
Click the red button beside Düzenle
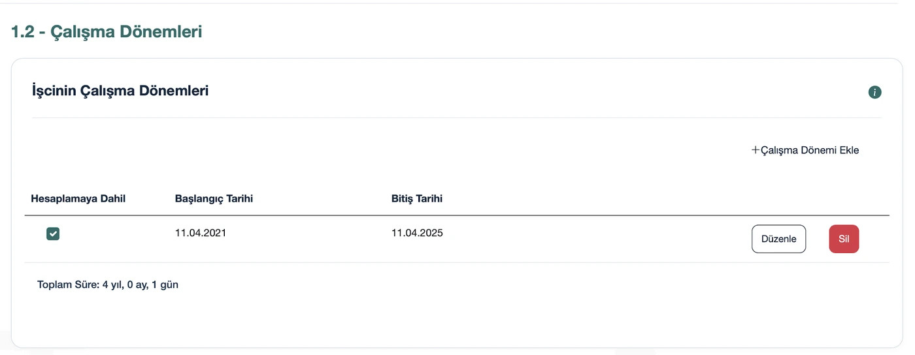pos(844,239)
